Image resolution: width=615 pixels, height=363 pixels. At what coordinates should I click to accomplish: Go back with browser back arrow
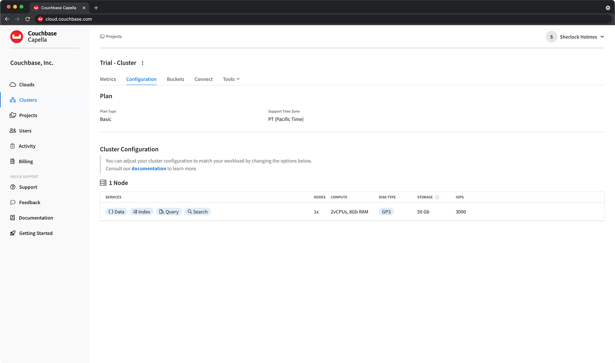coord(7,19)
